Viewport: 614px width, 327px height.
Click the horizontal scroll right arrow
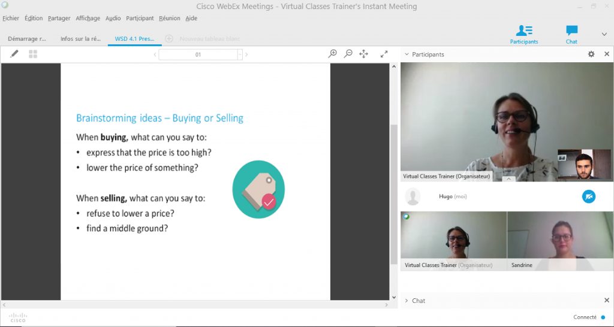coord(387,304)
